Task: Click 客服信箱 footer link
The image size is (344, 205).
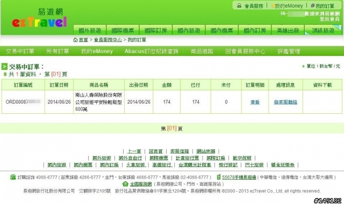Action: click(180, 151)
